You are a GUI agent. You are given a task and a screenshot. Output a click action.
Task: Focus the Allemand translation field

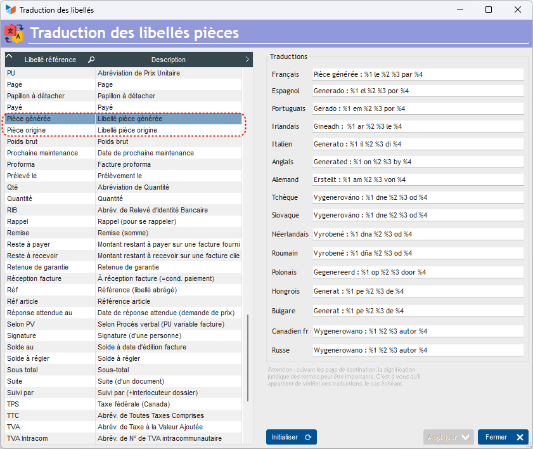[x=418, y=179]
